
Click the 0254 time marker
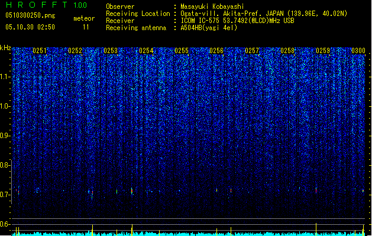point(146,51)
